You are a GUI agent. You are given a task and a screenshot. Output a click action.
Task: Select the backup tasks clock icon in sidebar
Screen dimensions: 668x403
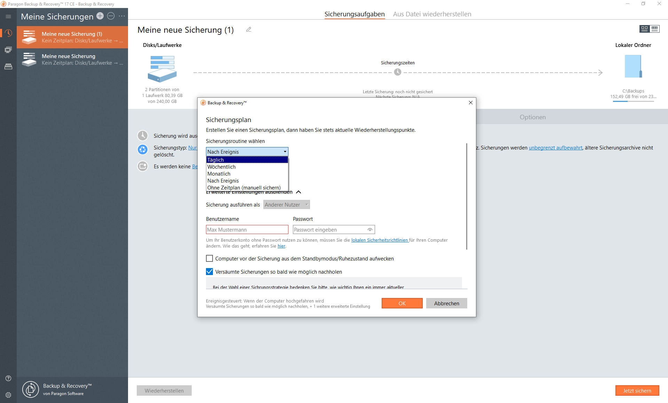9,33
